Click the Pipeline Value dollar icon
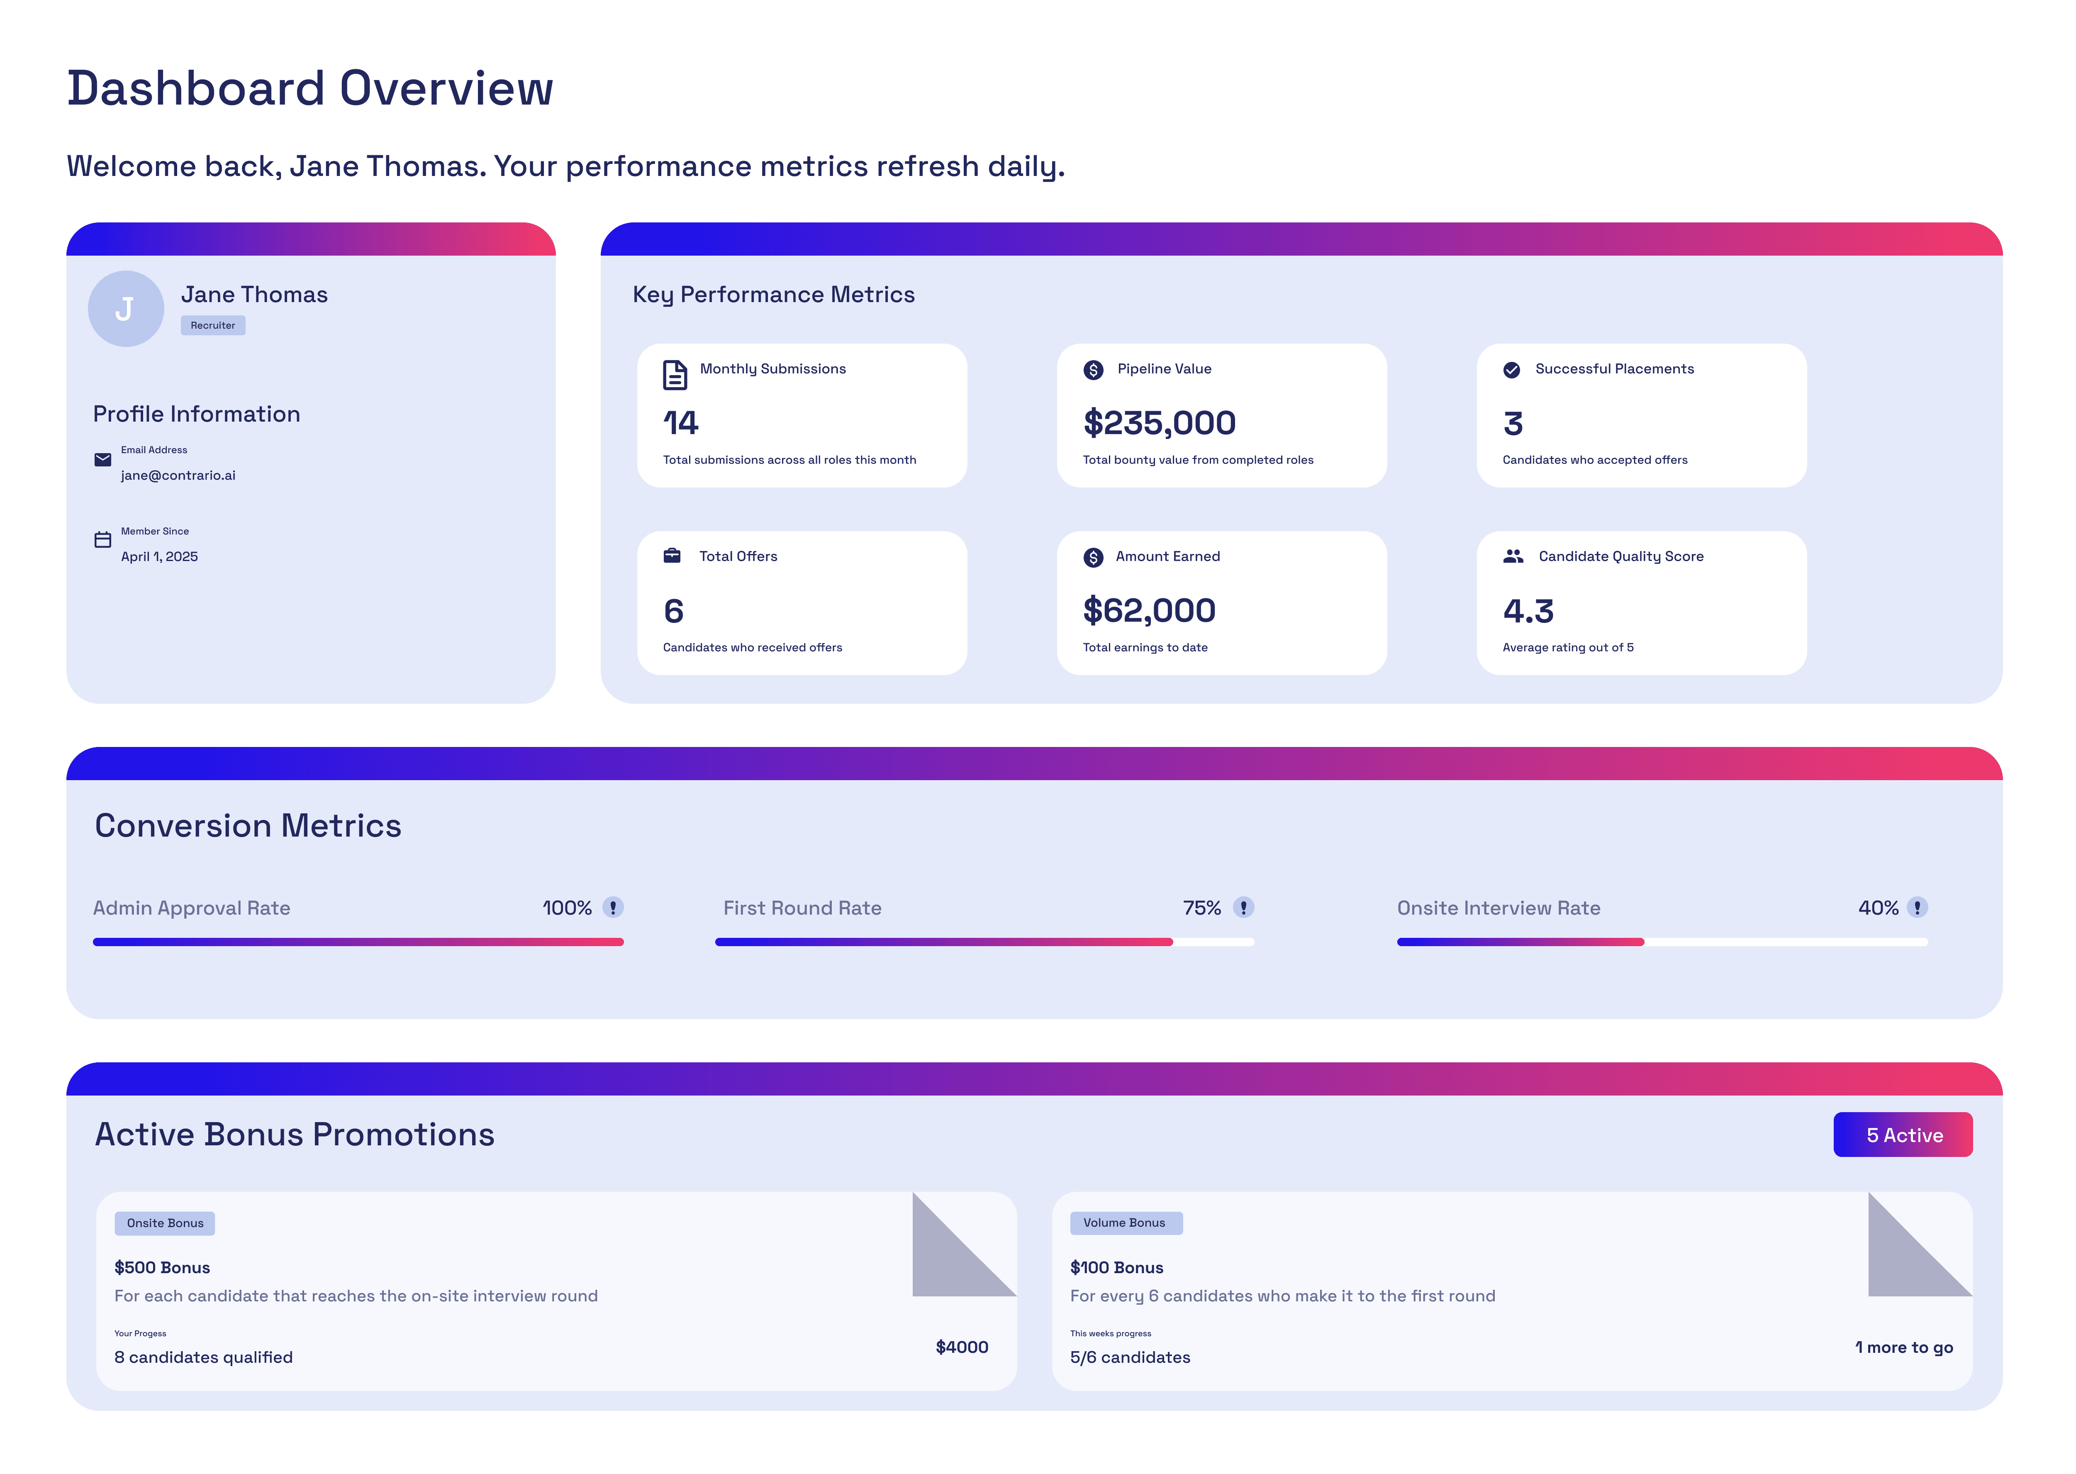Viewport: 2076px width, 1474px height. pyautogui.click(x=1093, y=369)
